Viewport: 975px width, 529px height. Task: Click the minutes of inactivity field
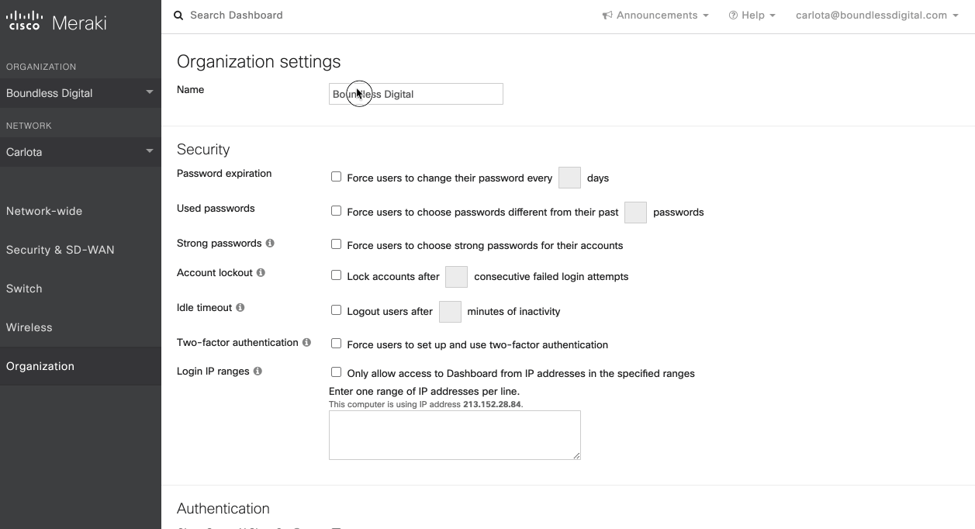pos(450,311)
